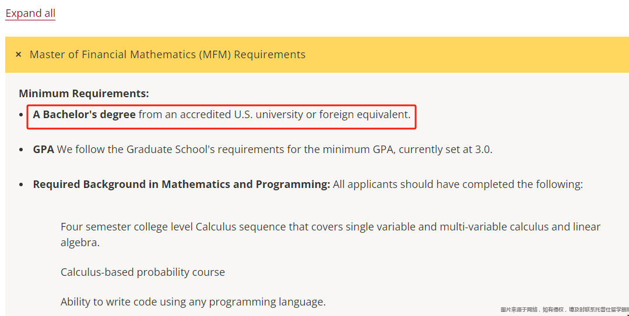
Task: Click the bullet before the GPA item
Action: click(21, 150)
